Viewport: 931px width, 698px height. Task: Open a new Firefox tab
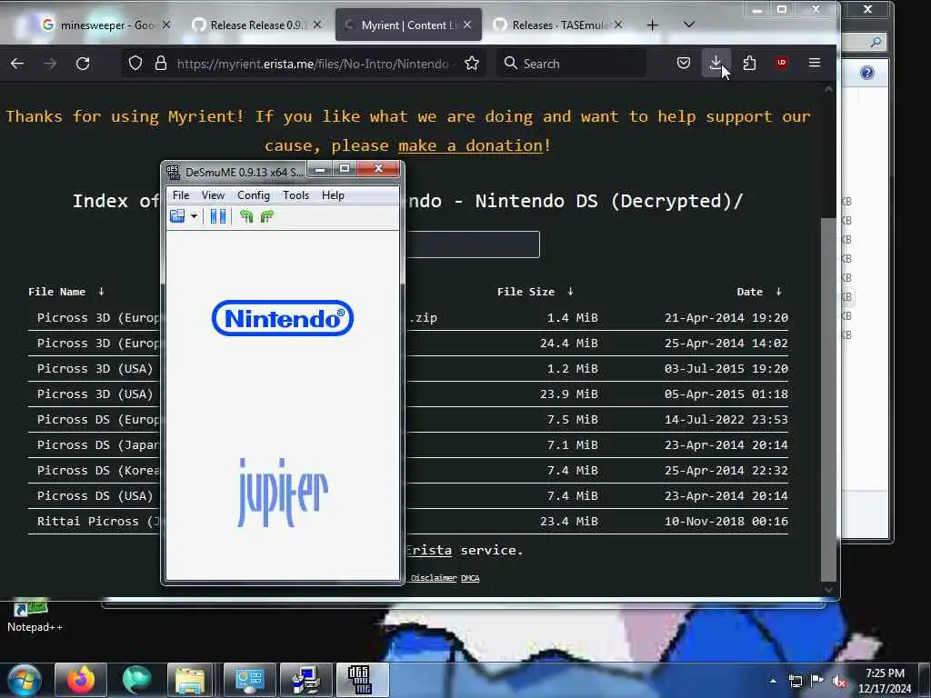point(653,25)
